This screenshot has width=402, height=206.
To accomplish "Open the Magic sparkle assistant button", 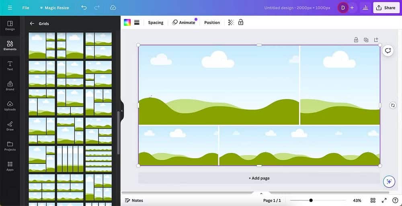I will (389, 182).
